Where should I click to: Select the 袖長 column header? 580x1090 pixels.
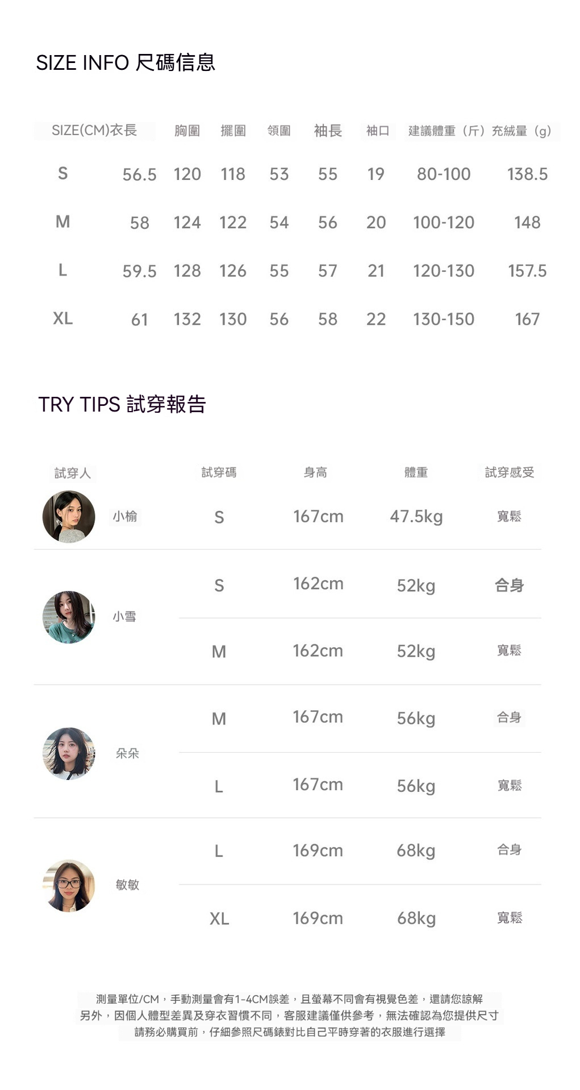(328, 131)
